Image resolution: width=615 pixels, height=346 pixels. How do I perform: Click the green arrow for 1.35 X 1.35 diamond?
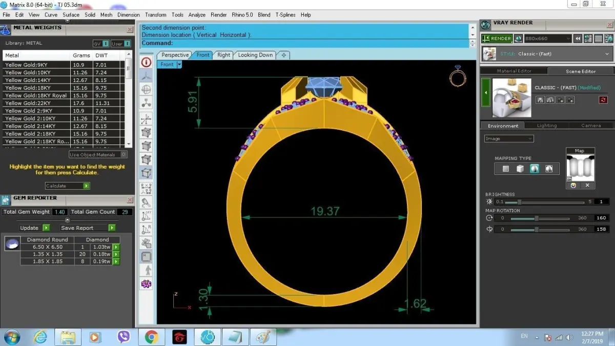coord(116,254)
